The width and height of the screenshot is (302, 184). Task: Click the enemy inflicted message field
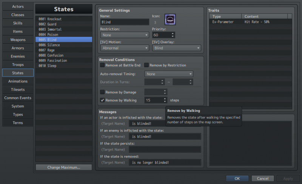click(x=165, y=136)
